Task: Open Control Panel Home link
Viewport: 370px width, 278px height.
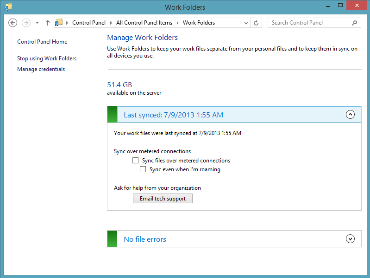Action: click(42, 42)
